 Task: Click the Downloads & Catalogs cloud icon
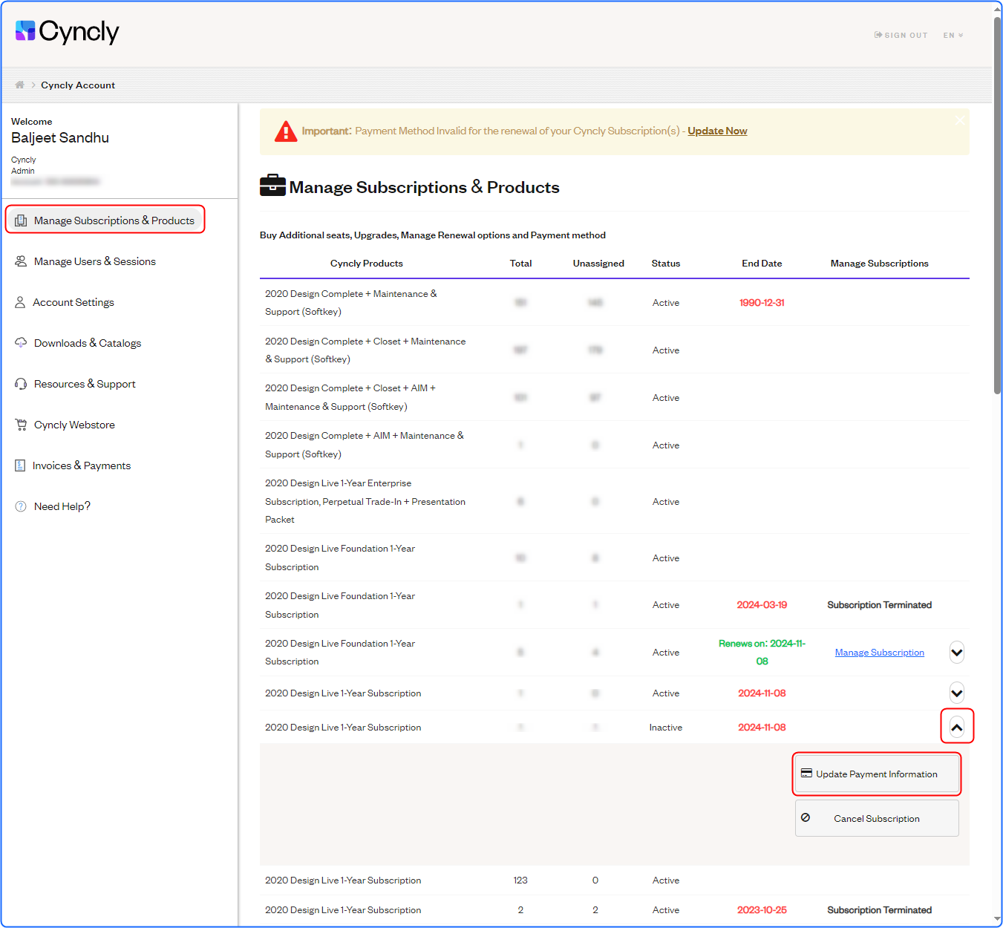click(21, 343)
